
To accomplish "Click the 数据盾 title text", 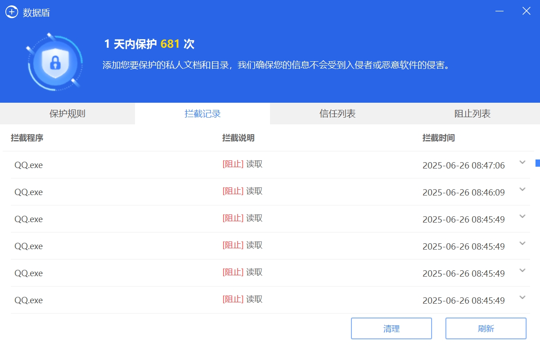I will (36, 13).
